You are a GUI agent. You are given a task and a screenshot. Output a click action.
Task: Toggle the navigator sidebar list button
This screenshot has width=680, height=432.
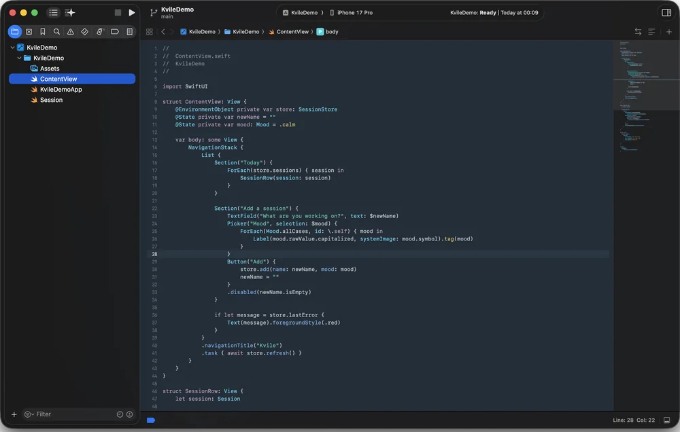click(x=53, y=12)
